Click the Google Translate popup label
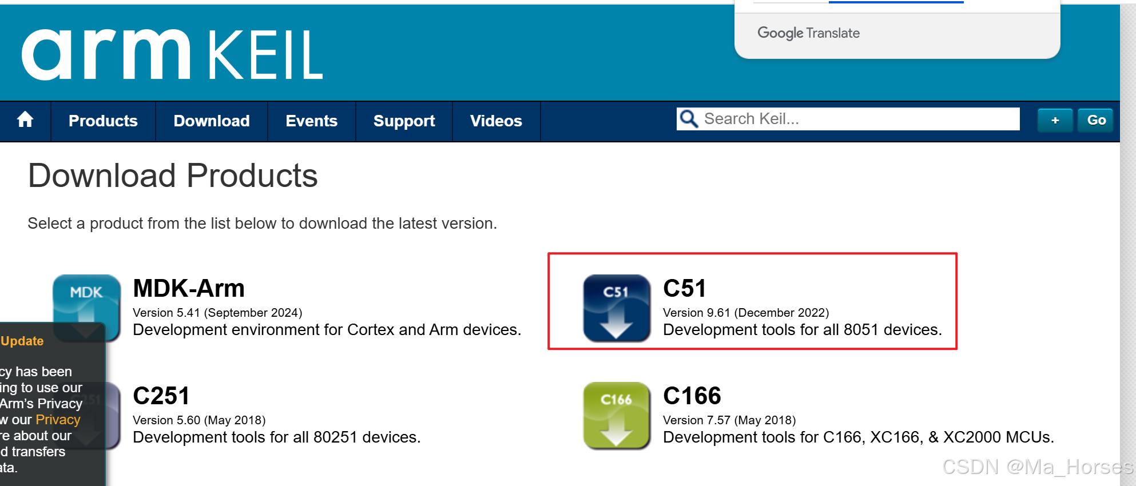 [808, 33]
